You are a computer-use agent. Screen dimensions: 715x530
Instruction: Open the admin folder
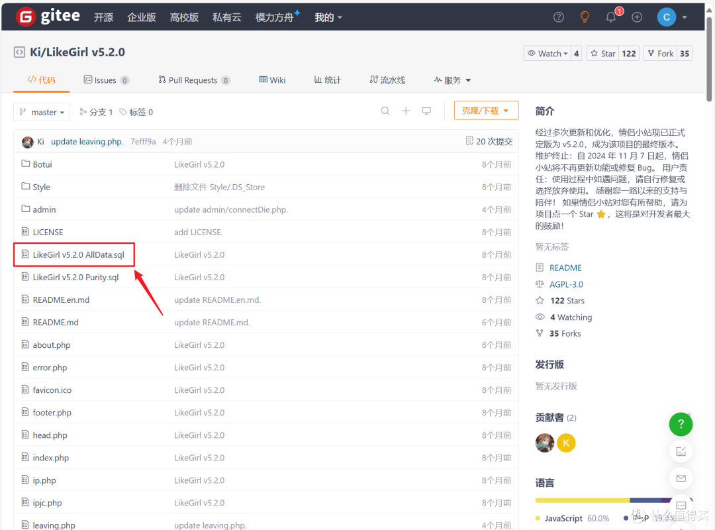pos(44,209)
